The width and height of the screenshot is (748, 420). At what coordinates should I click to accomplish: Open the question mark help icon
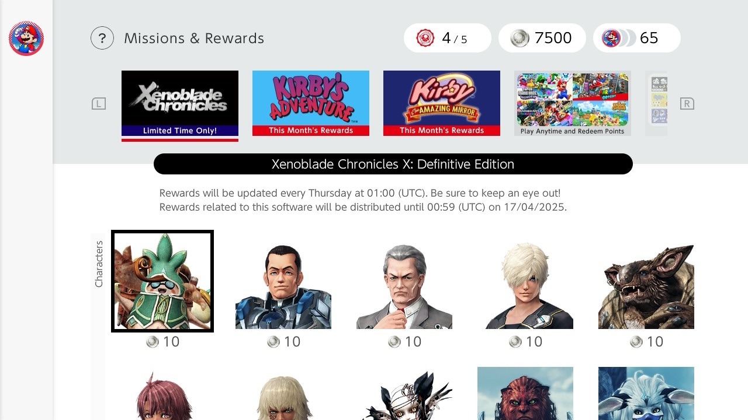click(x=102, y=38)
